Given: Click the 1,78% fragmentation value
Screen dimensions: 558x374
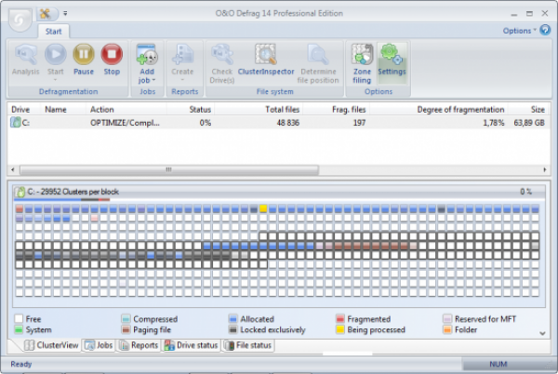Looking at the screenshot, I should 494,123.
